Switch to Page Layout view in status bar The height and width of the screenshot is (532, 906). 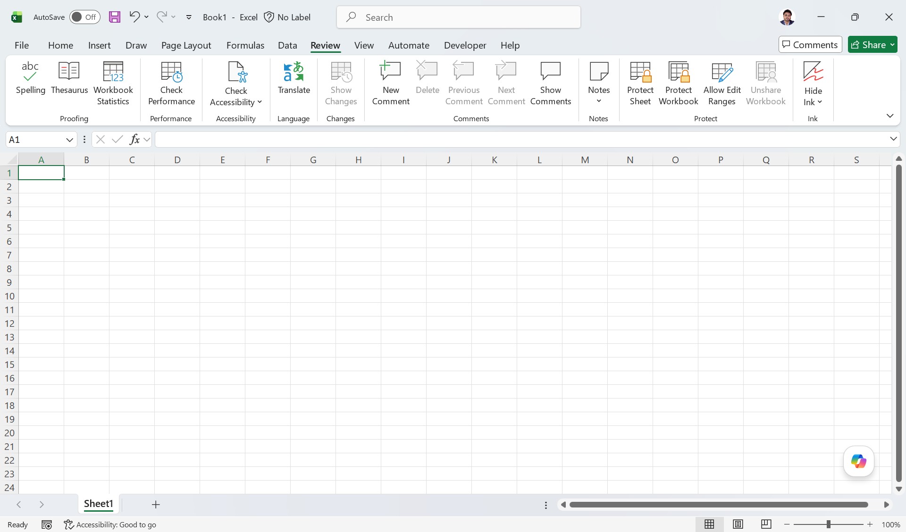(x=738, y=524)
